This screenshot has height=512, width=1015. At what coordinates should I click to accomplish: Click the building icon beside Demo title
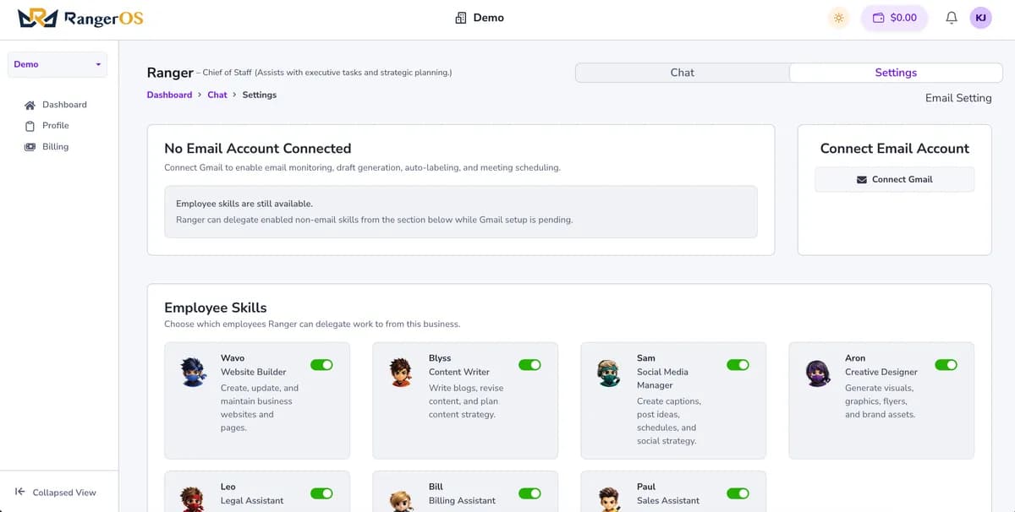(461, 18)
